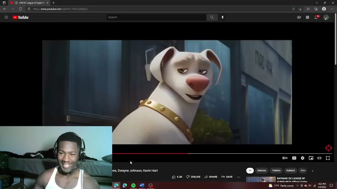Open the Action Center notification icon
The height and width of the screenshot is (189, 337).
click(331, 186)
